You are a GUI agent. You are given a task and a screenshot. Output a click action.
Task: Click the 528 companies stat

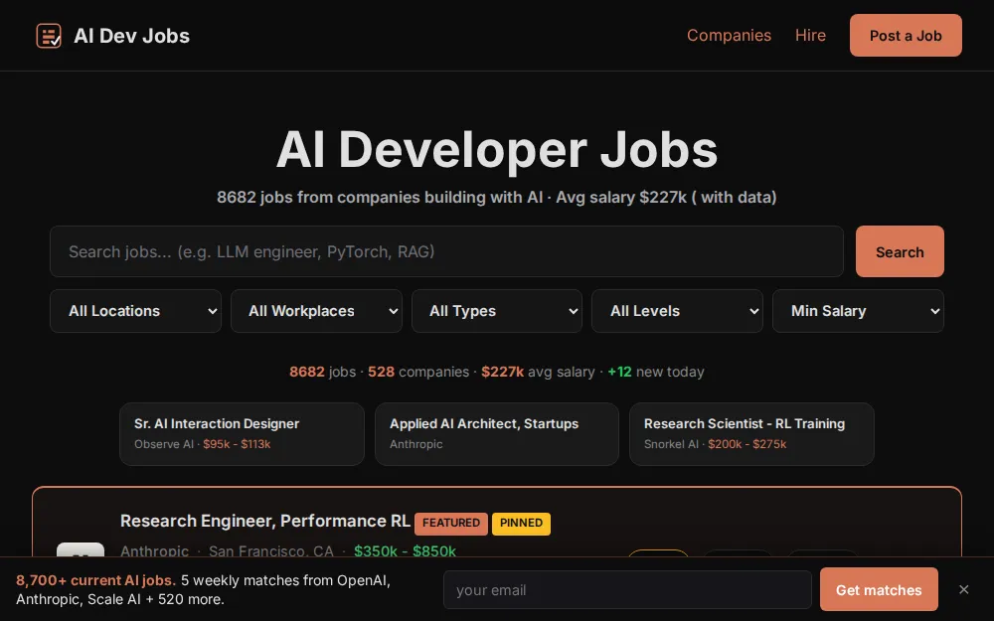coord(418,372)
